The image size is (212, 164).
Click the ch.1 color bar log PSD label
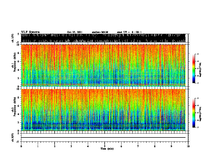[x=200, y=70]
